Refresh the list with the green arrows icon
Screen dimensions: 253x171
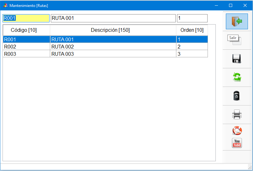pos(237,77)
